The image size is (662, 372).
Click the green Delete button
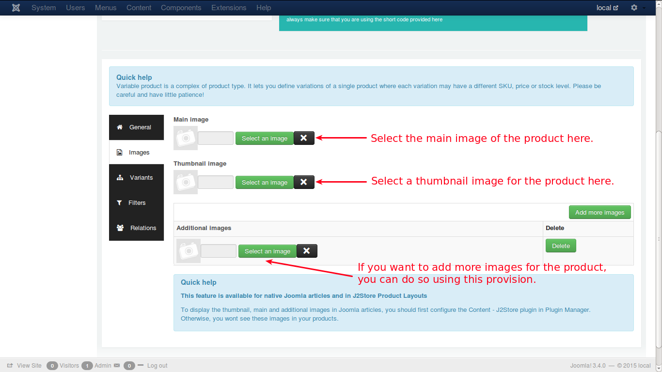(x=561, y=246)
